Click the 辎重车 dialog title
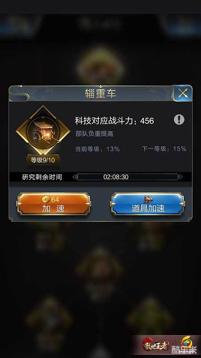201x358 pixels. (x=100, y=94)
